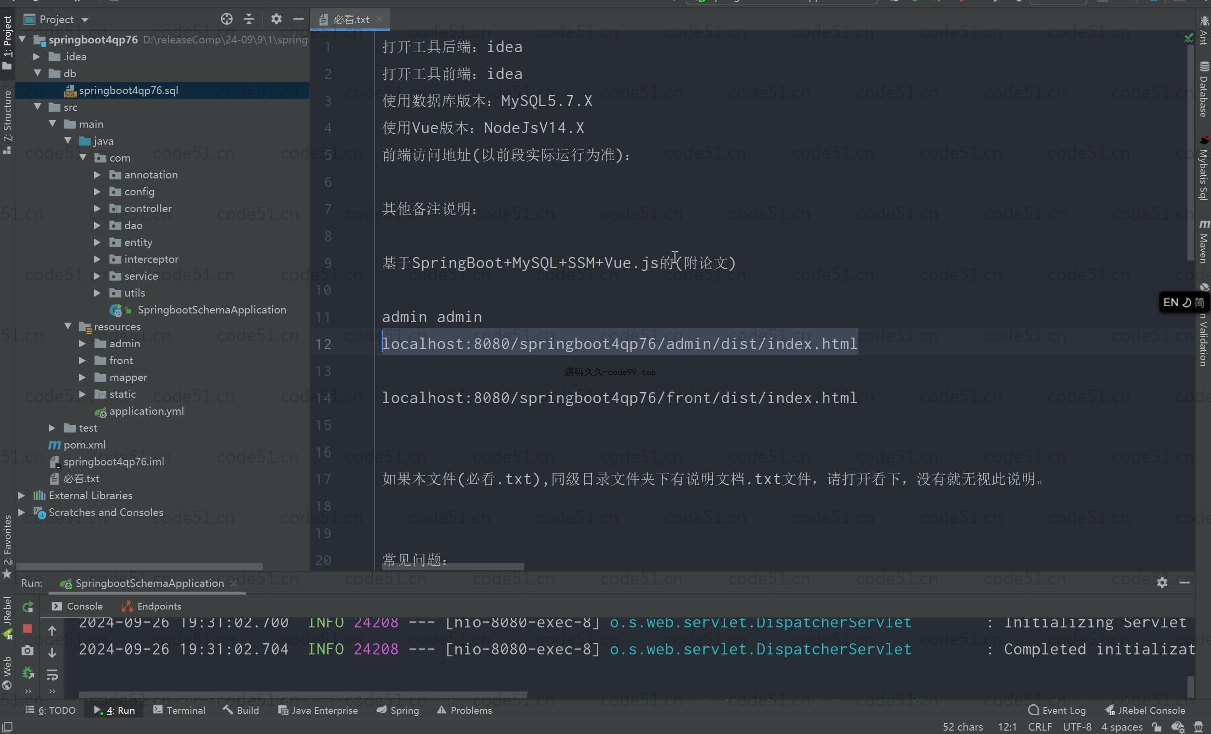
Task: Click the down arrow in console toolbar
Action: (x=52, y=653)
